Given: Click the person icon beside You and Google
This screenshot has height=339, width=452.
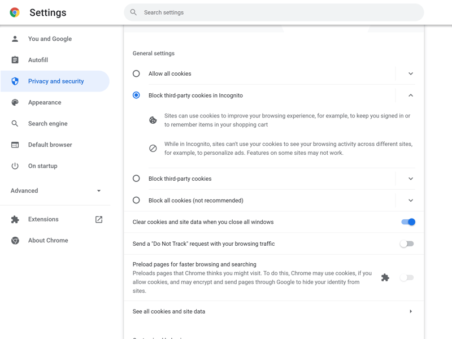Looking at the screenshot, I should 15,39.
